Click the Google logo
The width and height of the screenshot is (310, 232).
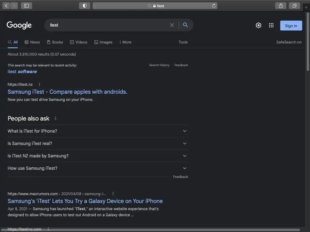19,25
